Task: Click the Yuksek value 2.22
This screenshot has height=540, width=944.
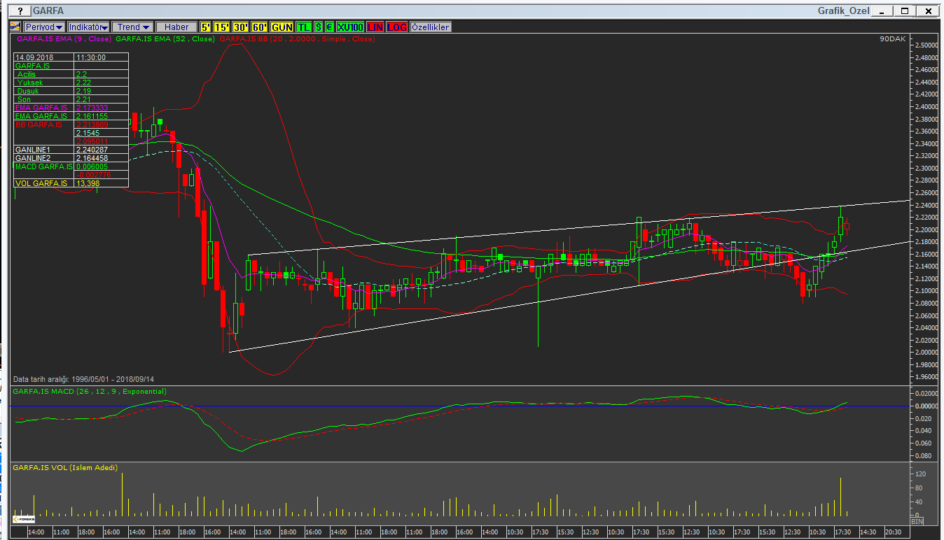Action: pyautogui.click(x=102, y=83)
